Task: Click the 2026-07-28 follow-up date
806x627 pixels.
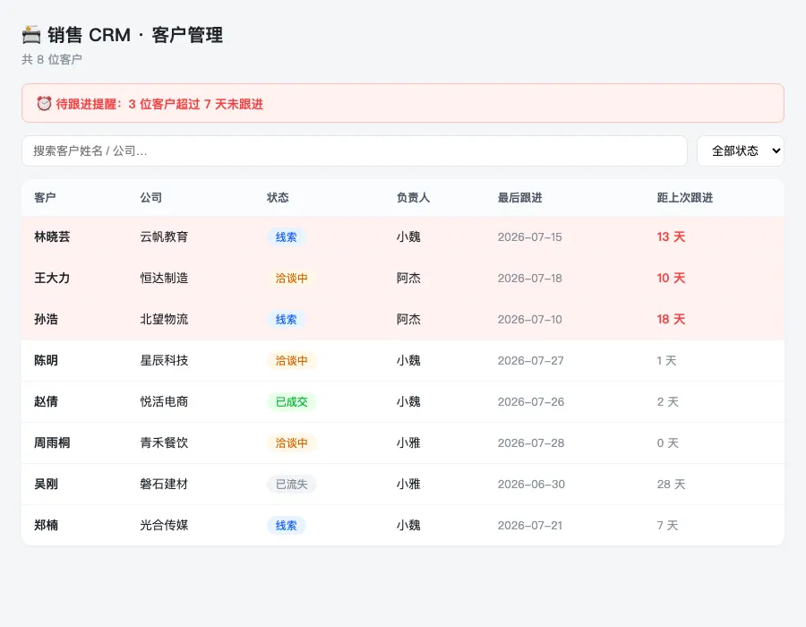Action: [530, 442]
